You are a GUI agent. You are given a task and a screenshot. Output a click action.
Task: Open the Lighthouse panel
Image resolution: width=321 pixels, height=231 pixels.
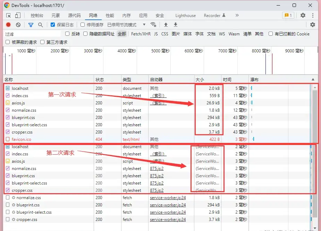(186, 15)
